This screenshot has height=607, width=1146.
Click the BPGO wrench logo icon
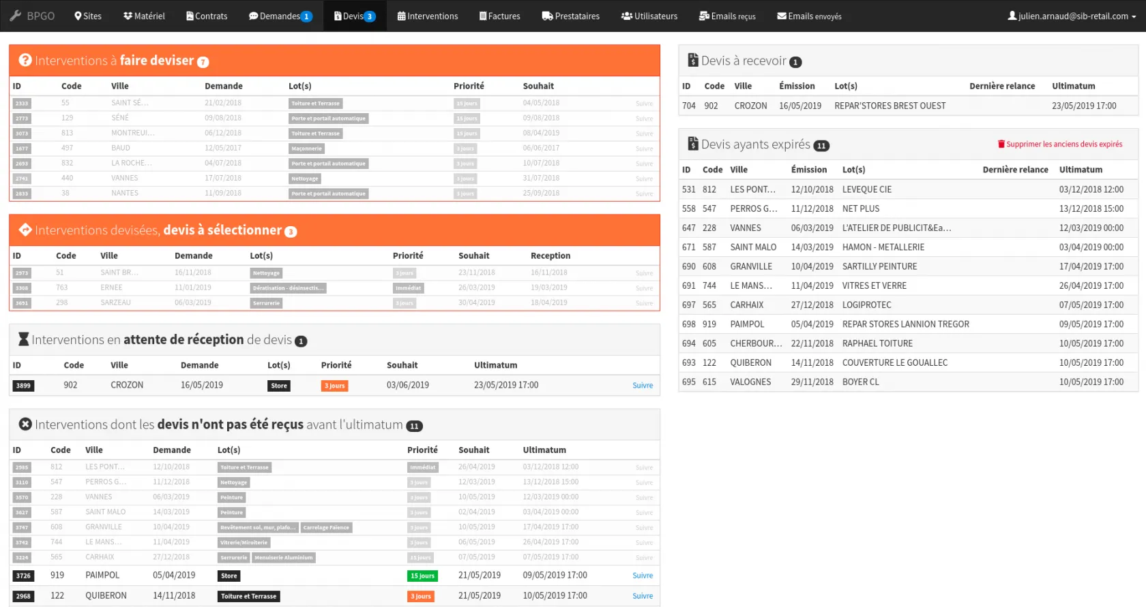pyautogui.click(x=16, y=16)
